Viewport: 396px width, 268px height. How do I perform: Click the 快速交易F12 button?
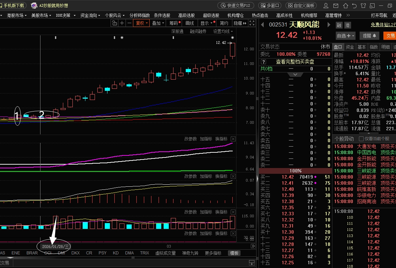click(236, 5)
